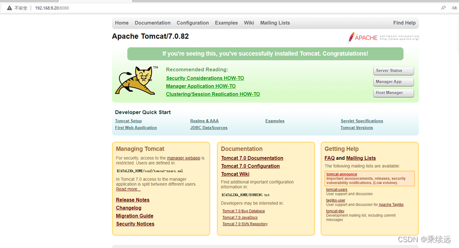Open the Release Notes link
Image resolution: width=459 pixels, height=248 pixels.
pyautogui.click(x=133, y=200)
